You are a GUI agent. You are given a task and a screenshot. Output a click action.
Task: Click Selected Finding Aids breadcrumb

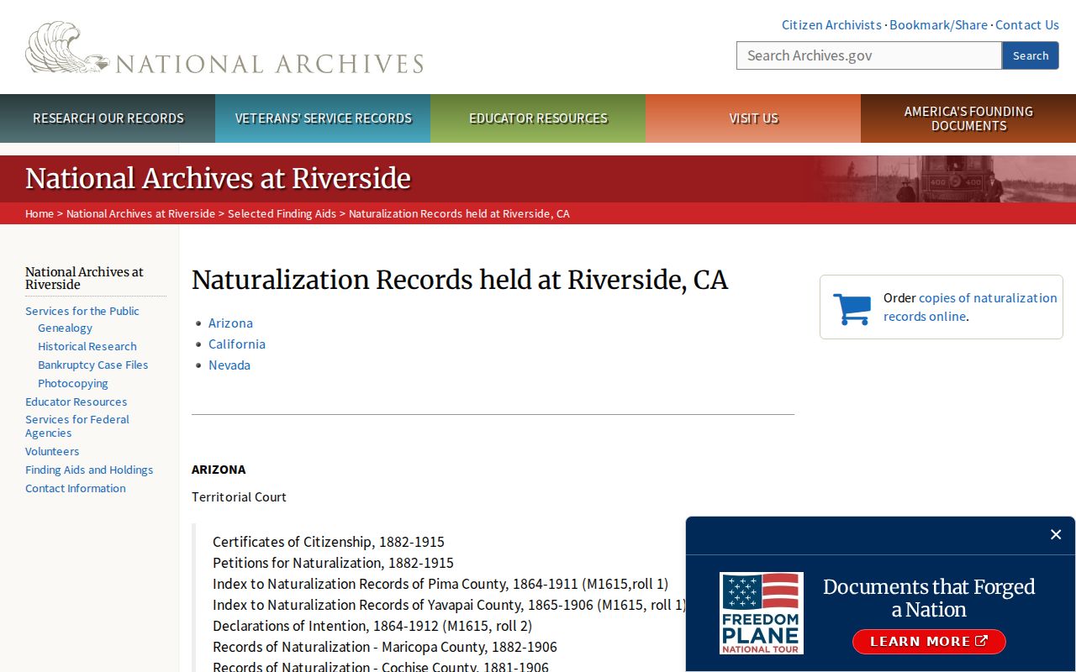282,213
